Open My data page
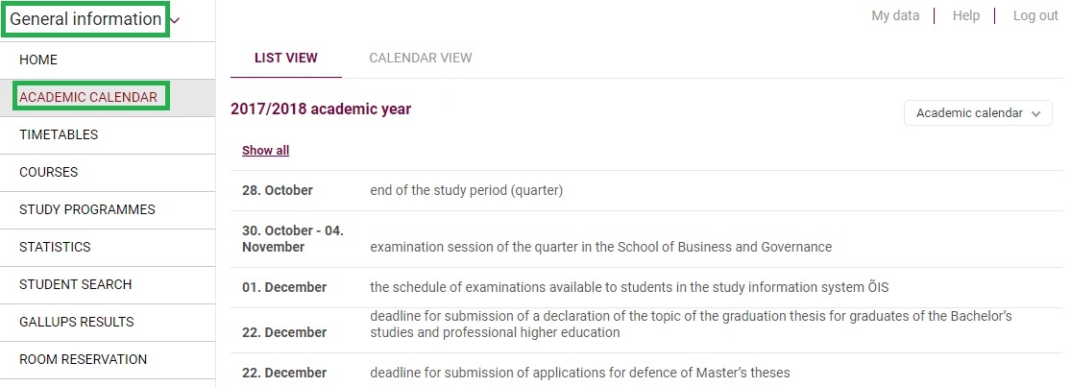1071x387 pixels. pos(895,15)
